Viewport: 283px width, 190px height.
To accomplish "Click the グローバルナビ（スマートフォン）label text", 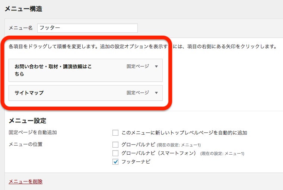I will [x=159, y=153].
